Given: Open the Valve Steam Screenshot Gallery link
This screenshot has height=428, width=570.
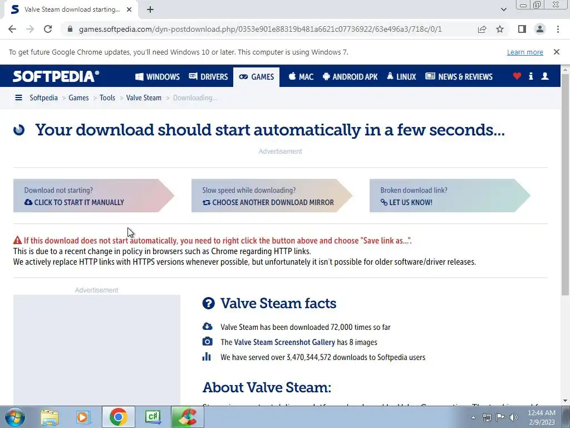Looking at the screenshot, I should [x=284, y=342].
